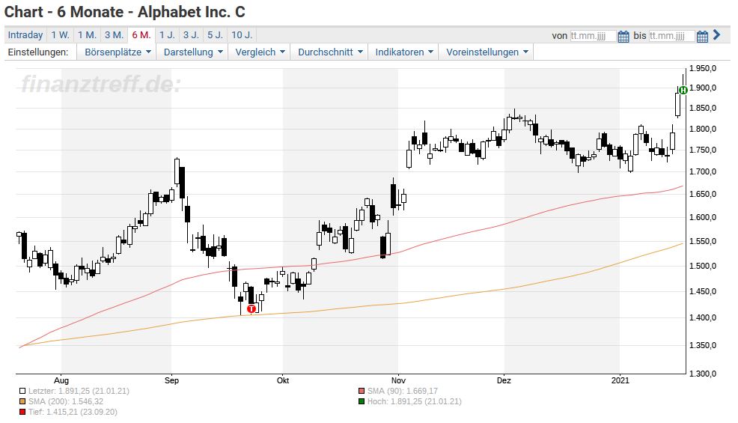Select the 3 J. timeframe tab

coord(191,35)
